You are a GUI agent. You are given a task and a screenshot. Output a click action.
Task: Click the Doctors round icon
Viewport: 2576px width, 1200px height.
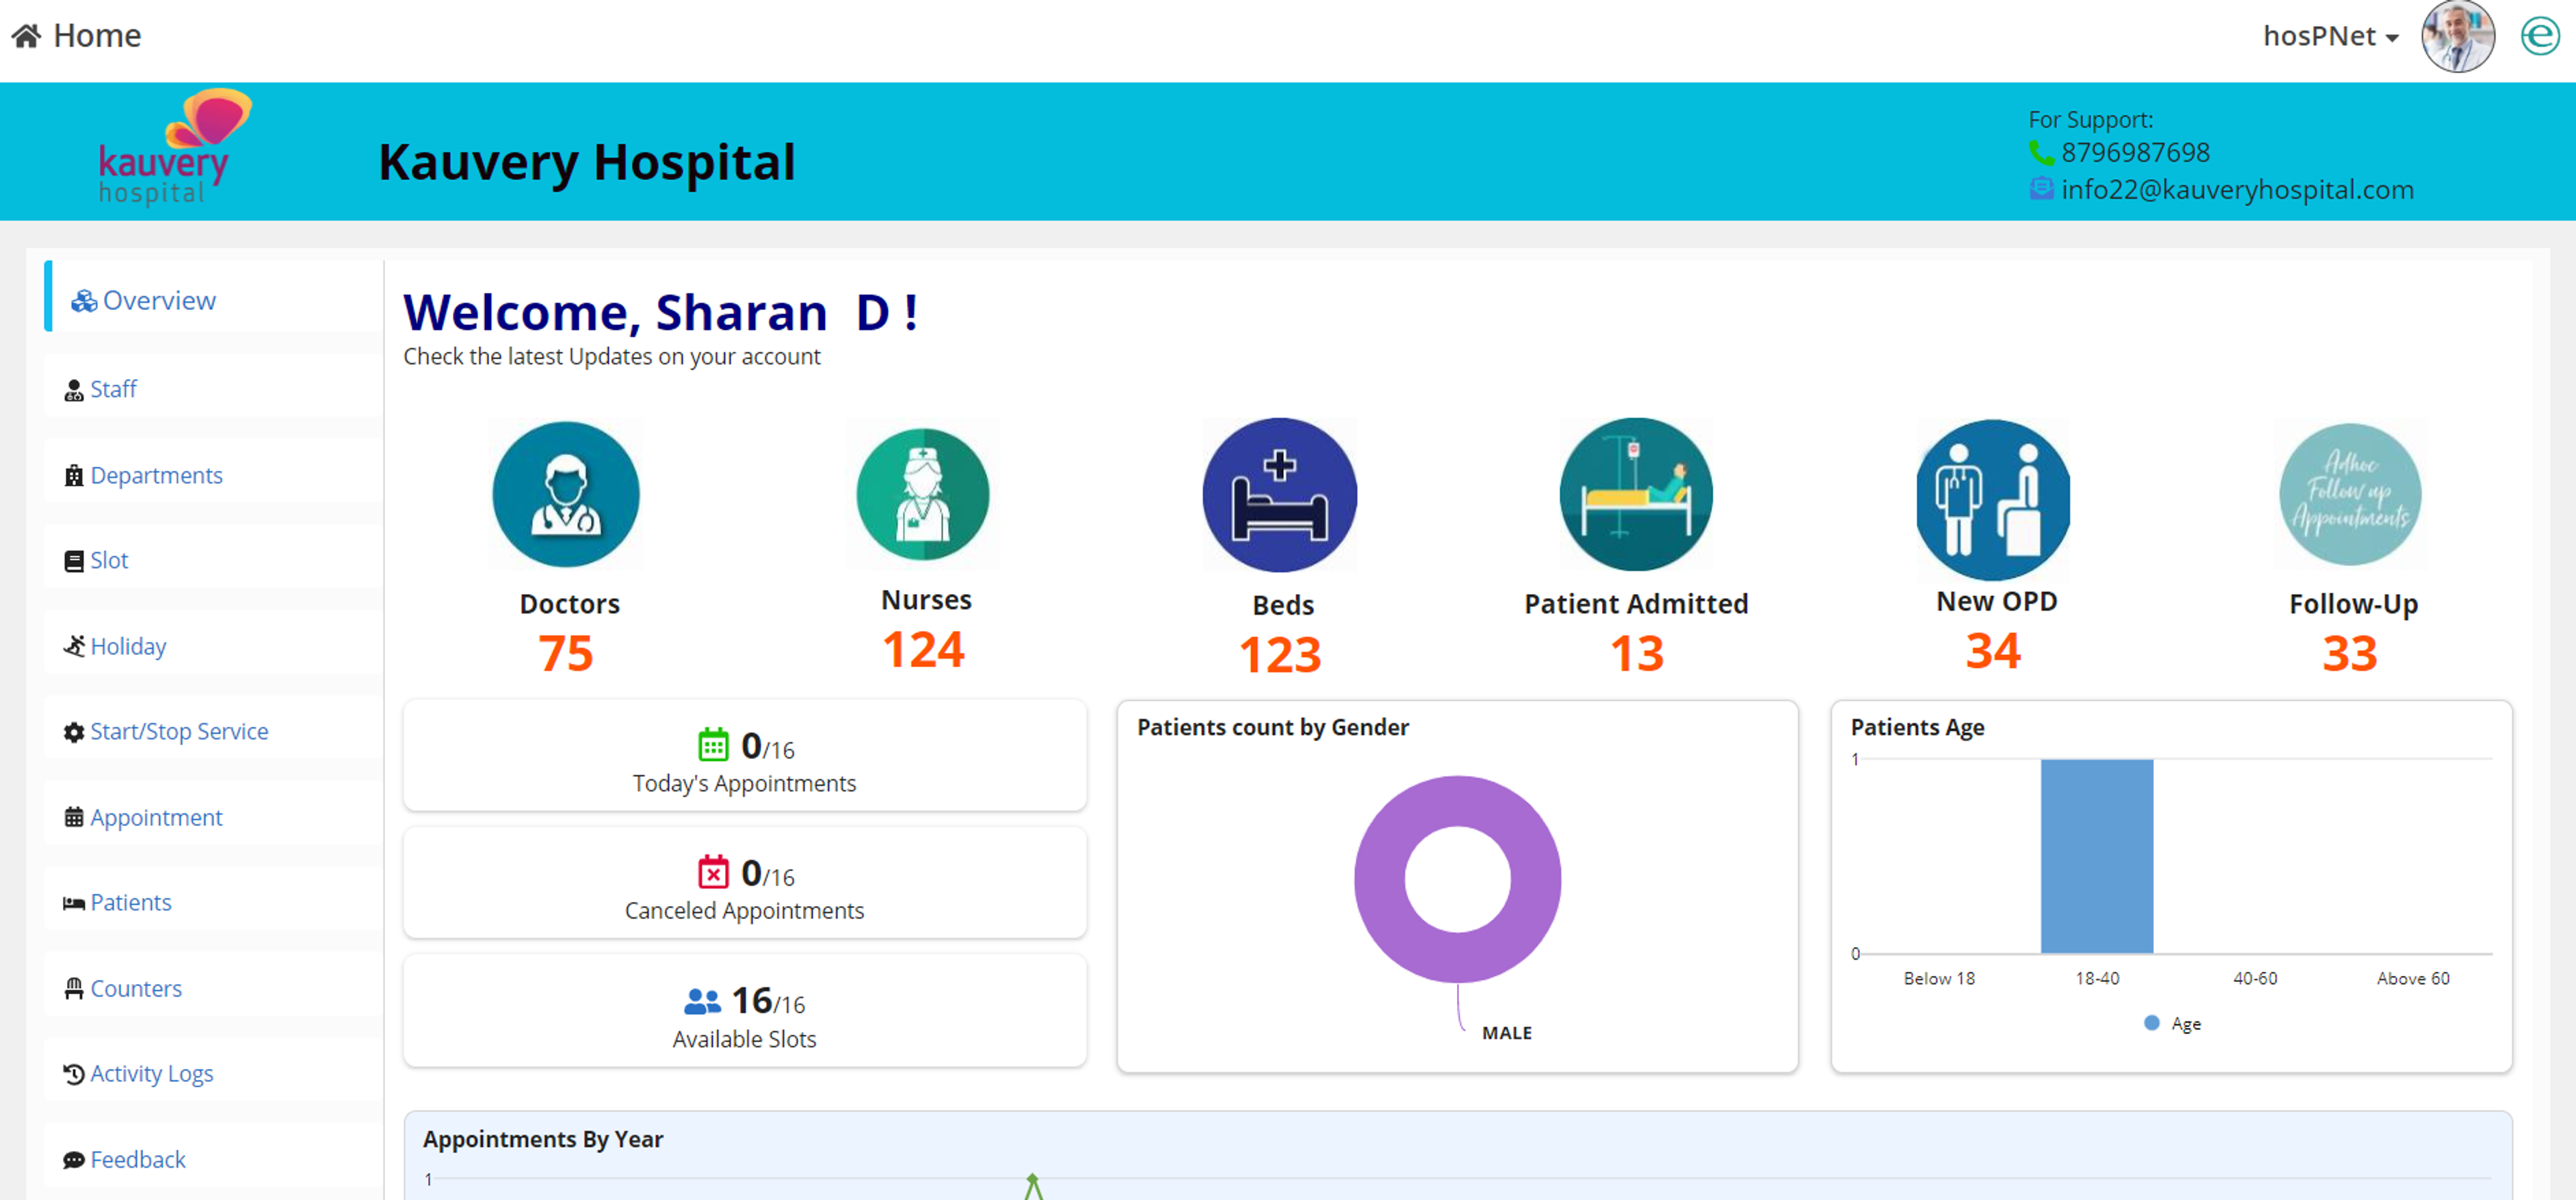pos(566,495)
